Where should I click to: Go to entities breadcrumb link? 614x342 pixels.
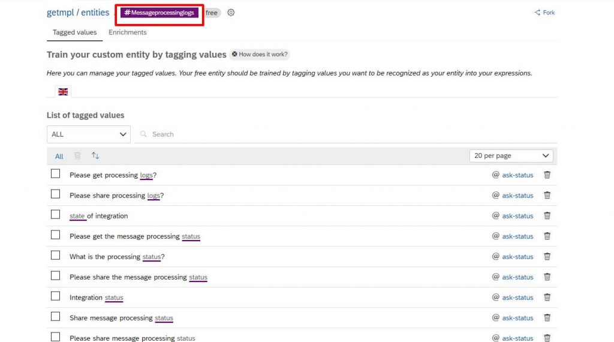(95, 13)
